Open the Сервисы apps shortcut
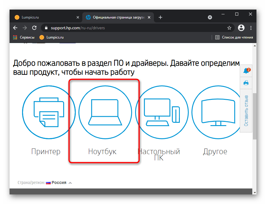This screenshot has width=266, height=204. (x=24, y=37)
